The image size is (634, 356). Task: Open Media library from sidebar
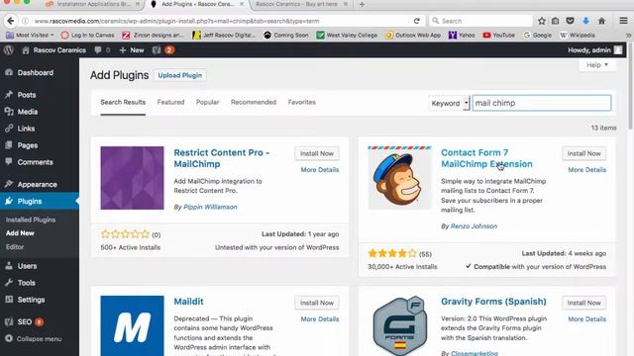coord(28,112)
